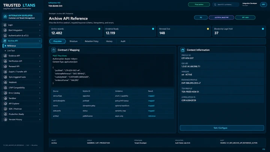Viewport: 270px width, 152px height.
Task: Click the 'TSA-PROD-HCM-01' value
Action: click(x=190, y=92)
